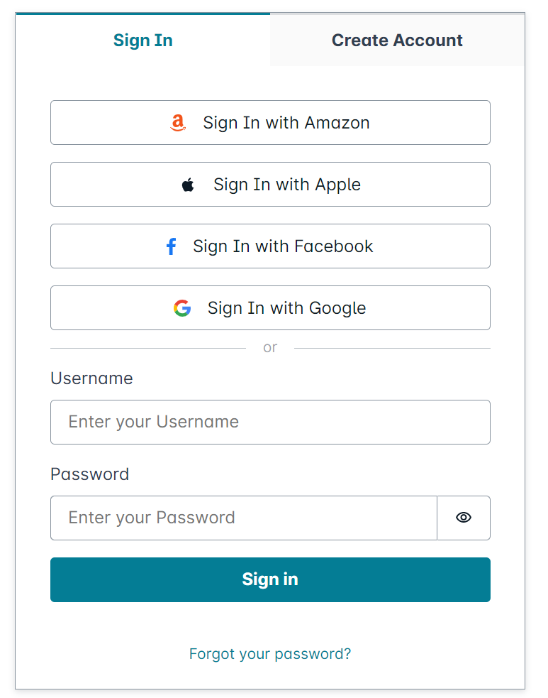Open the Forgot your password link

point(270,654)
